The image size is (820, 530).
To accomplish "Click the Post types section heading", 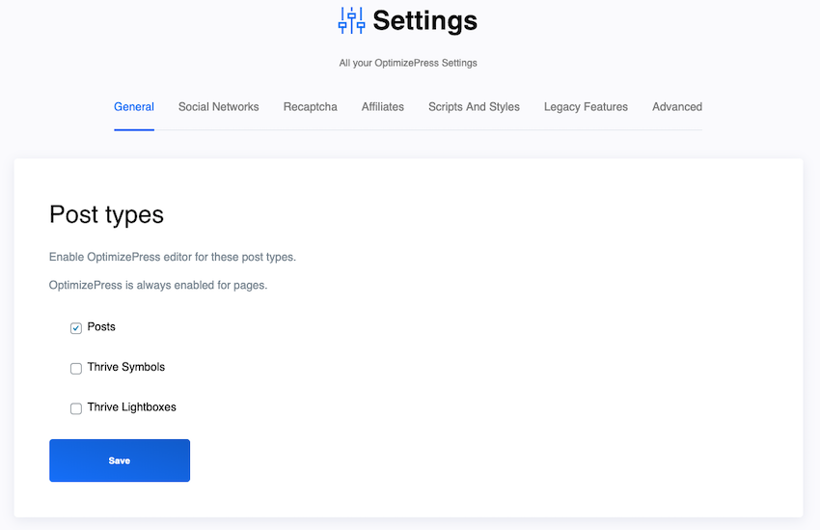I will 107,214.
